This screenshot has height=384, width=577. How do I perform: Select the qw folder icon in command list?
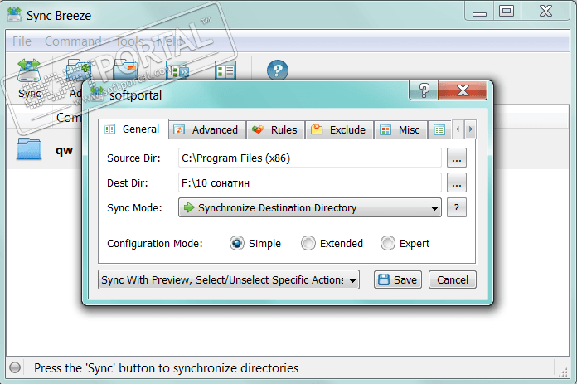pyautogui.click(x=29, y=149)
